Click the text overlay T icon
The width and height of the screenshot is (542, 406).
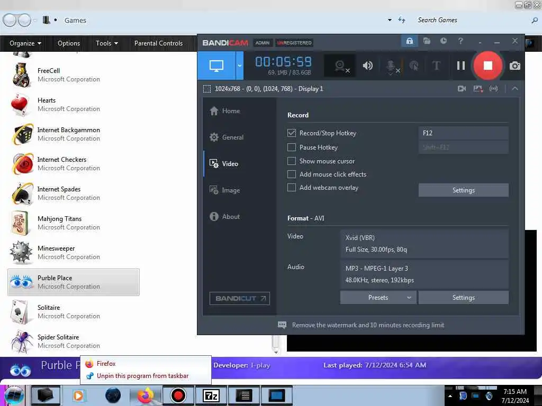(436, 66)
